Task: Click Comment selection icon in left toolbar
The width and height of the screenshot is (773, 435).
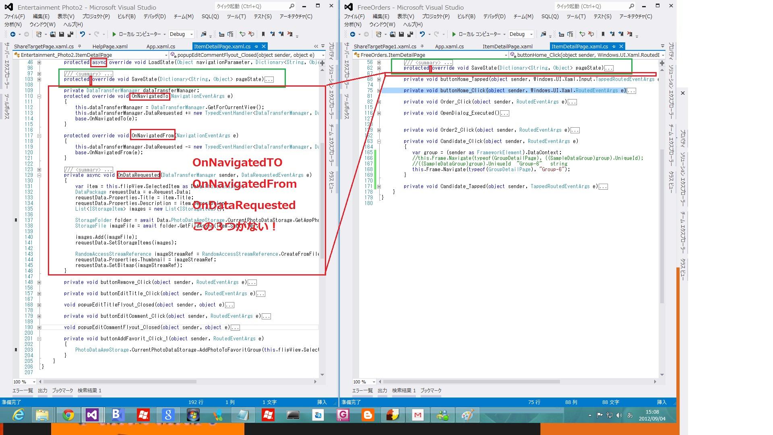Action: pyautogui.click(x=242, y=34)
